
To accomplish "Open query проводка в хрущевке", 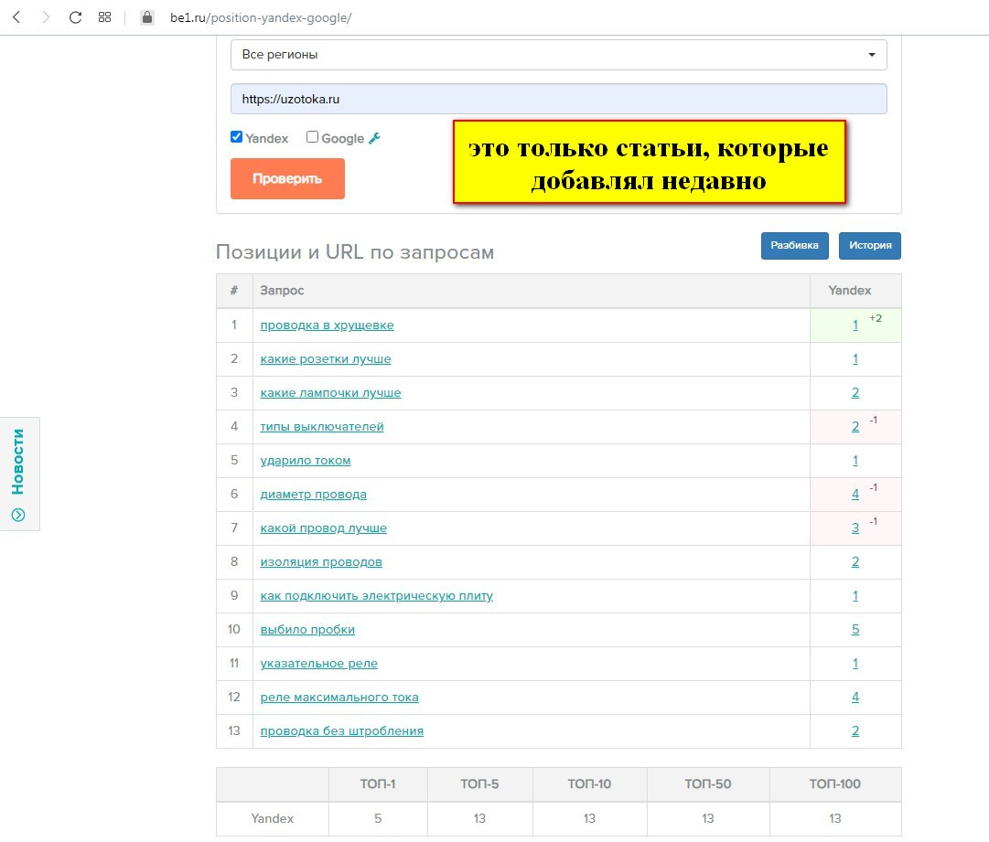I will tap(327, 325).
